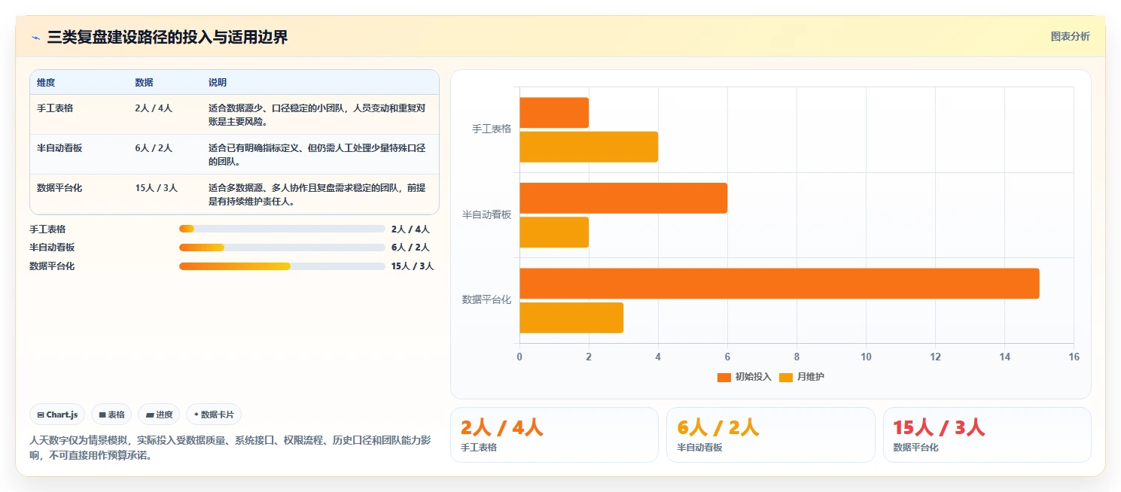Click the 6人 / 2人 value beside progress bar
The width and height of the screenshot is (1121, 492).
[410, 248]
